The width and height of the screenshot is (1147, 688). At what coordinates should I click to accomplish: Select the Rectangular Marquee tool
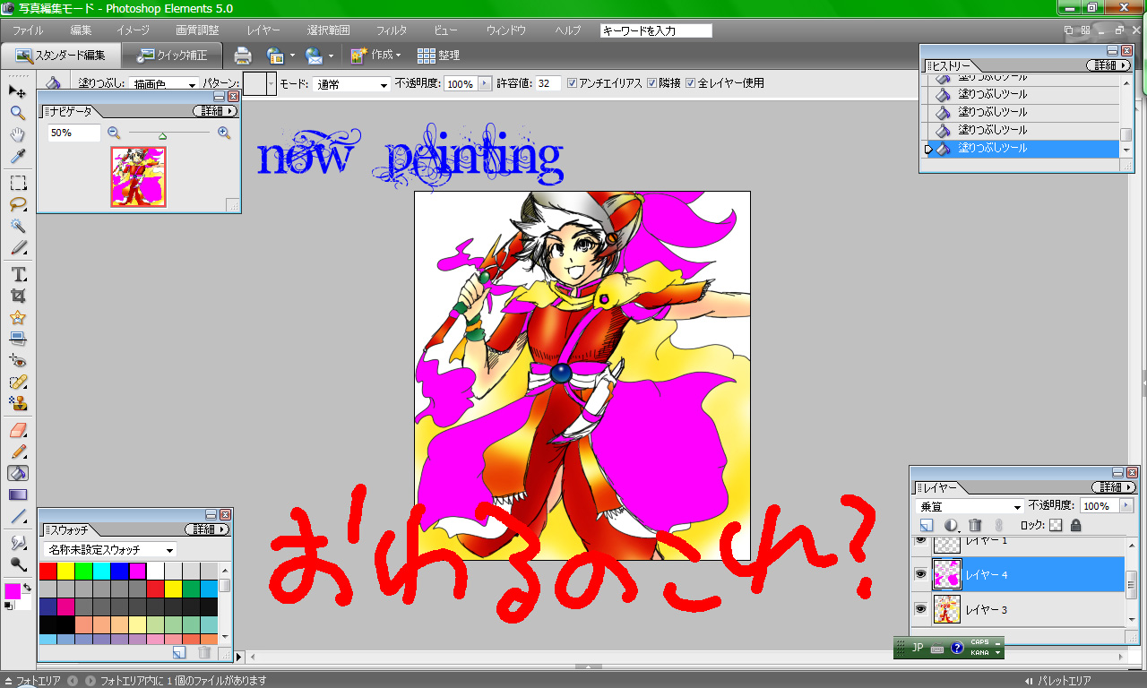(17, 183)
